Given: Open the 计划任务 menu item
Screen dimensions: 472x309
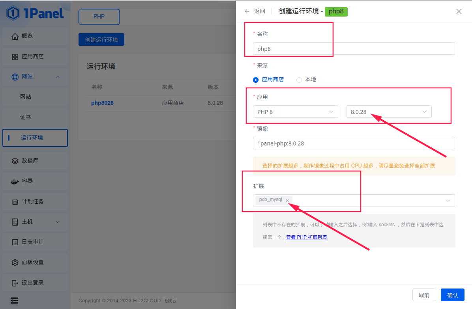Looking at the screenshot, I should (x=35, y=202).
